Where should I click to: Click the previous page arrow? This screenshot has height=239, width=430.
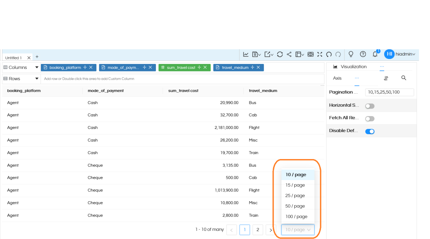pyautogui.click(x=232, y=230)
